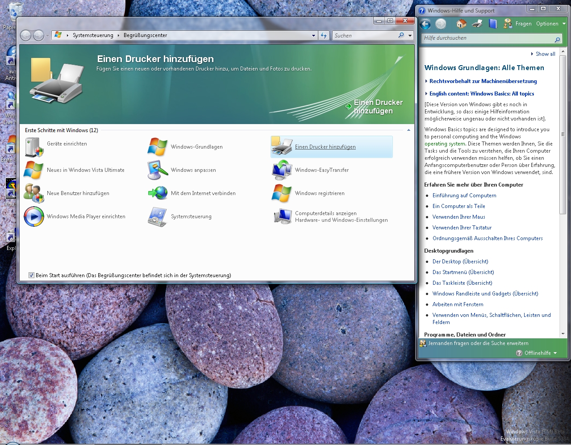Click the operating system glossary link
This screenshot has height=445, width=571.
click(445, 144)
